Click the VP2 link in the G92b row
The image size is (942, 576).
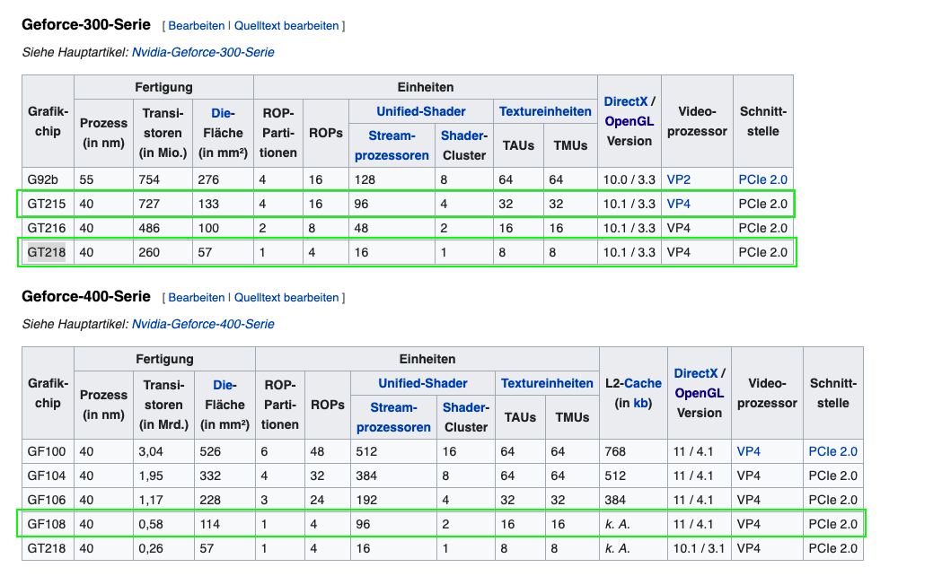pos(678,179)
